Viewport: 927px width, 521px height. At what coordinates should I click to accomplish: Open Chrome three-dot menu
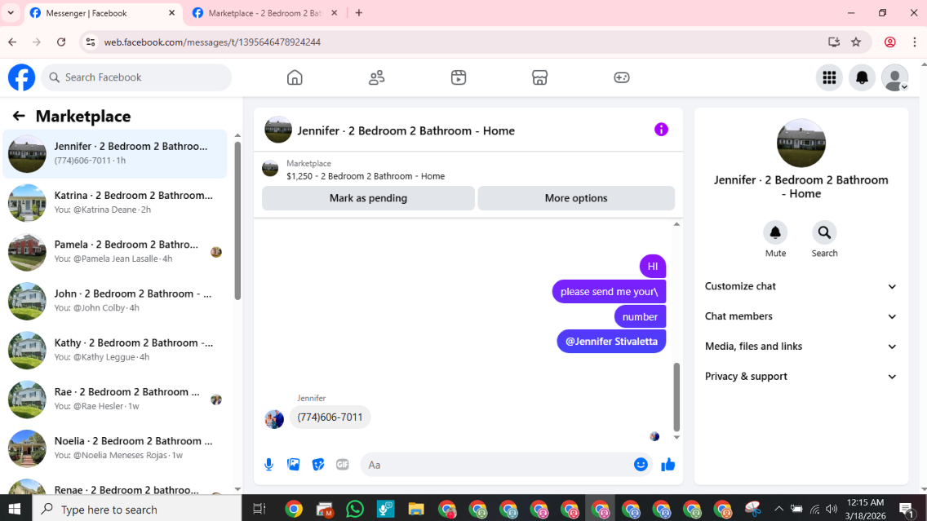pyautogui.click(x=915, y=42)
